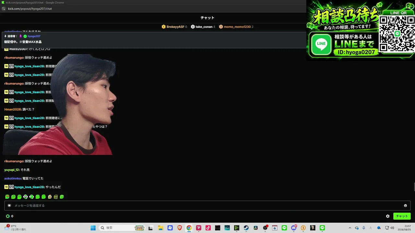Switch to Google Chrome in the taskbar
Viewport: 415px width, 233px height.
[189, 228]
